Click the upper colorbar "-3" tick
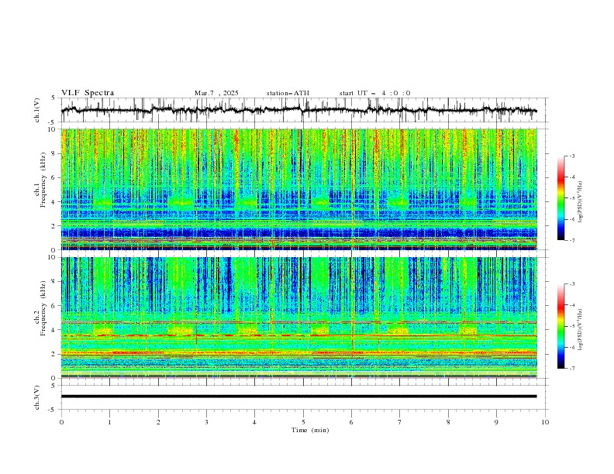Viewport: 614px width, 474px height. [572, 156]
